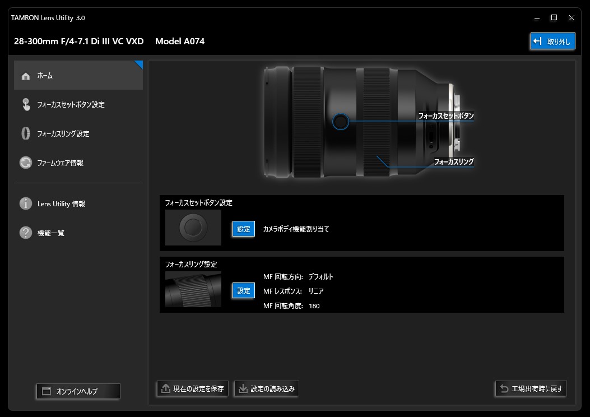Image resolution: width=590 pixels, height=417 pixels.
Task: Click the Lens Utility info icon
Action: point(26,204)
